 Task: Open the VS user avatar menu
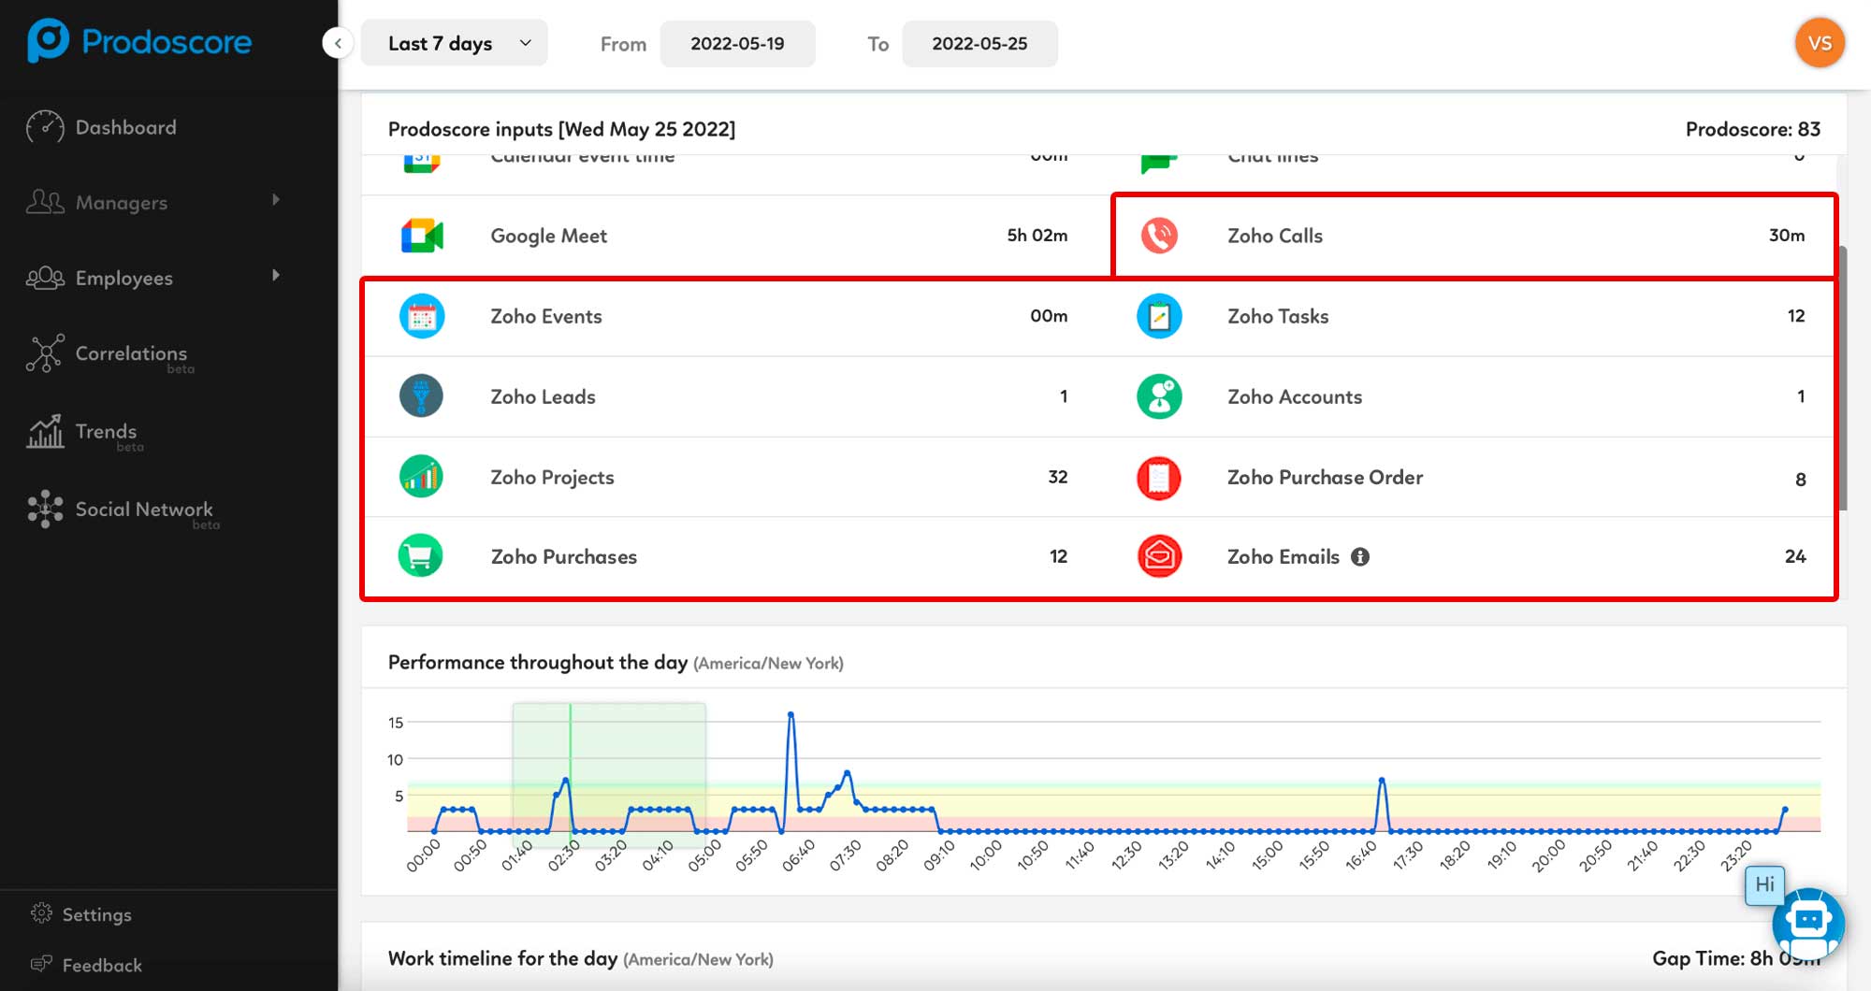[1820, 43]
